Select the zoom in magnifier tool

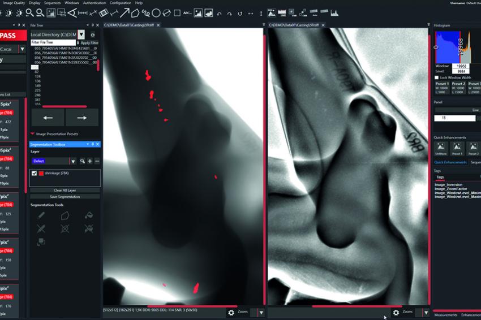30,13
